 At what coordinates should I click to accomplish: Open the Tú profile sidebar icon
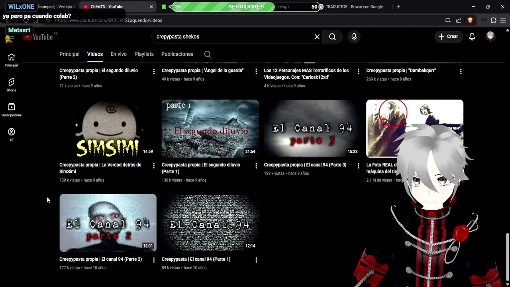tap(11, 134)
